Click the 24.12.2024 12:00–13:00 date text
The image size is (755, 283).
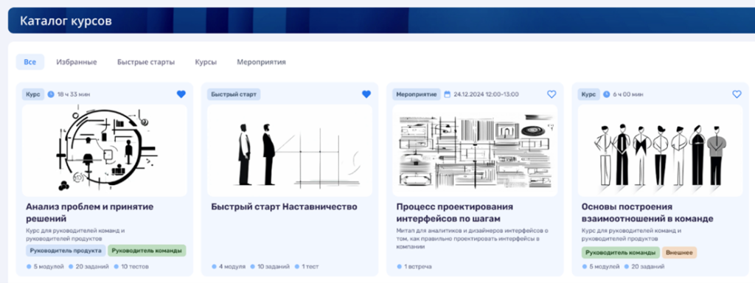487,94
